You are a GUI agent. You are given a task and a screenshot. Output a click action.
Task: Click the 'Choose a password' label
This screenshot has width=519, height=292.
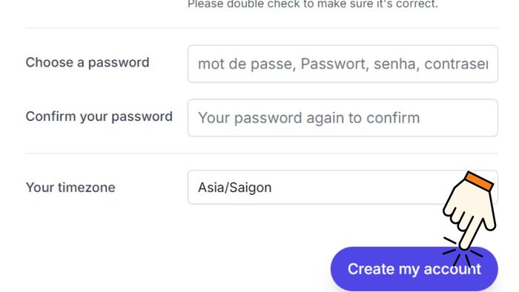pyautogui.click(x=87, y=62)
